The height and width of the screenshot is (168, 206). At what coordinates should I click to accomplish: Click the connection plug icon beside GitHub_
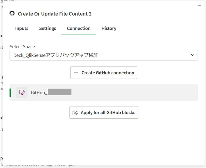(22, 92)
